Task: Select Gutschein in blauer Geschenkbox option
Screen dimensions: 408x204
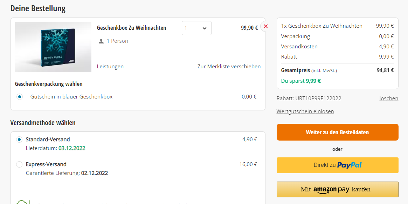Action: pos(20,97)
